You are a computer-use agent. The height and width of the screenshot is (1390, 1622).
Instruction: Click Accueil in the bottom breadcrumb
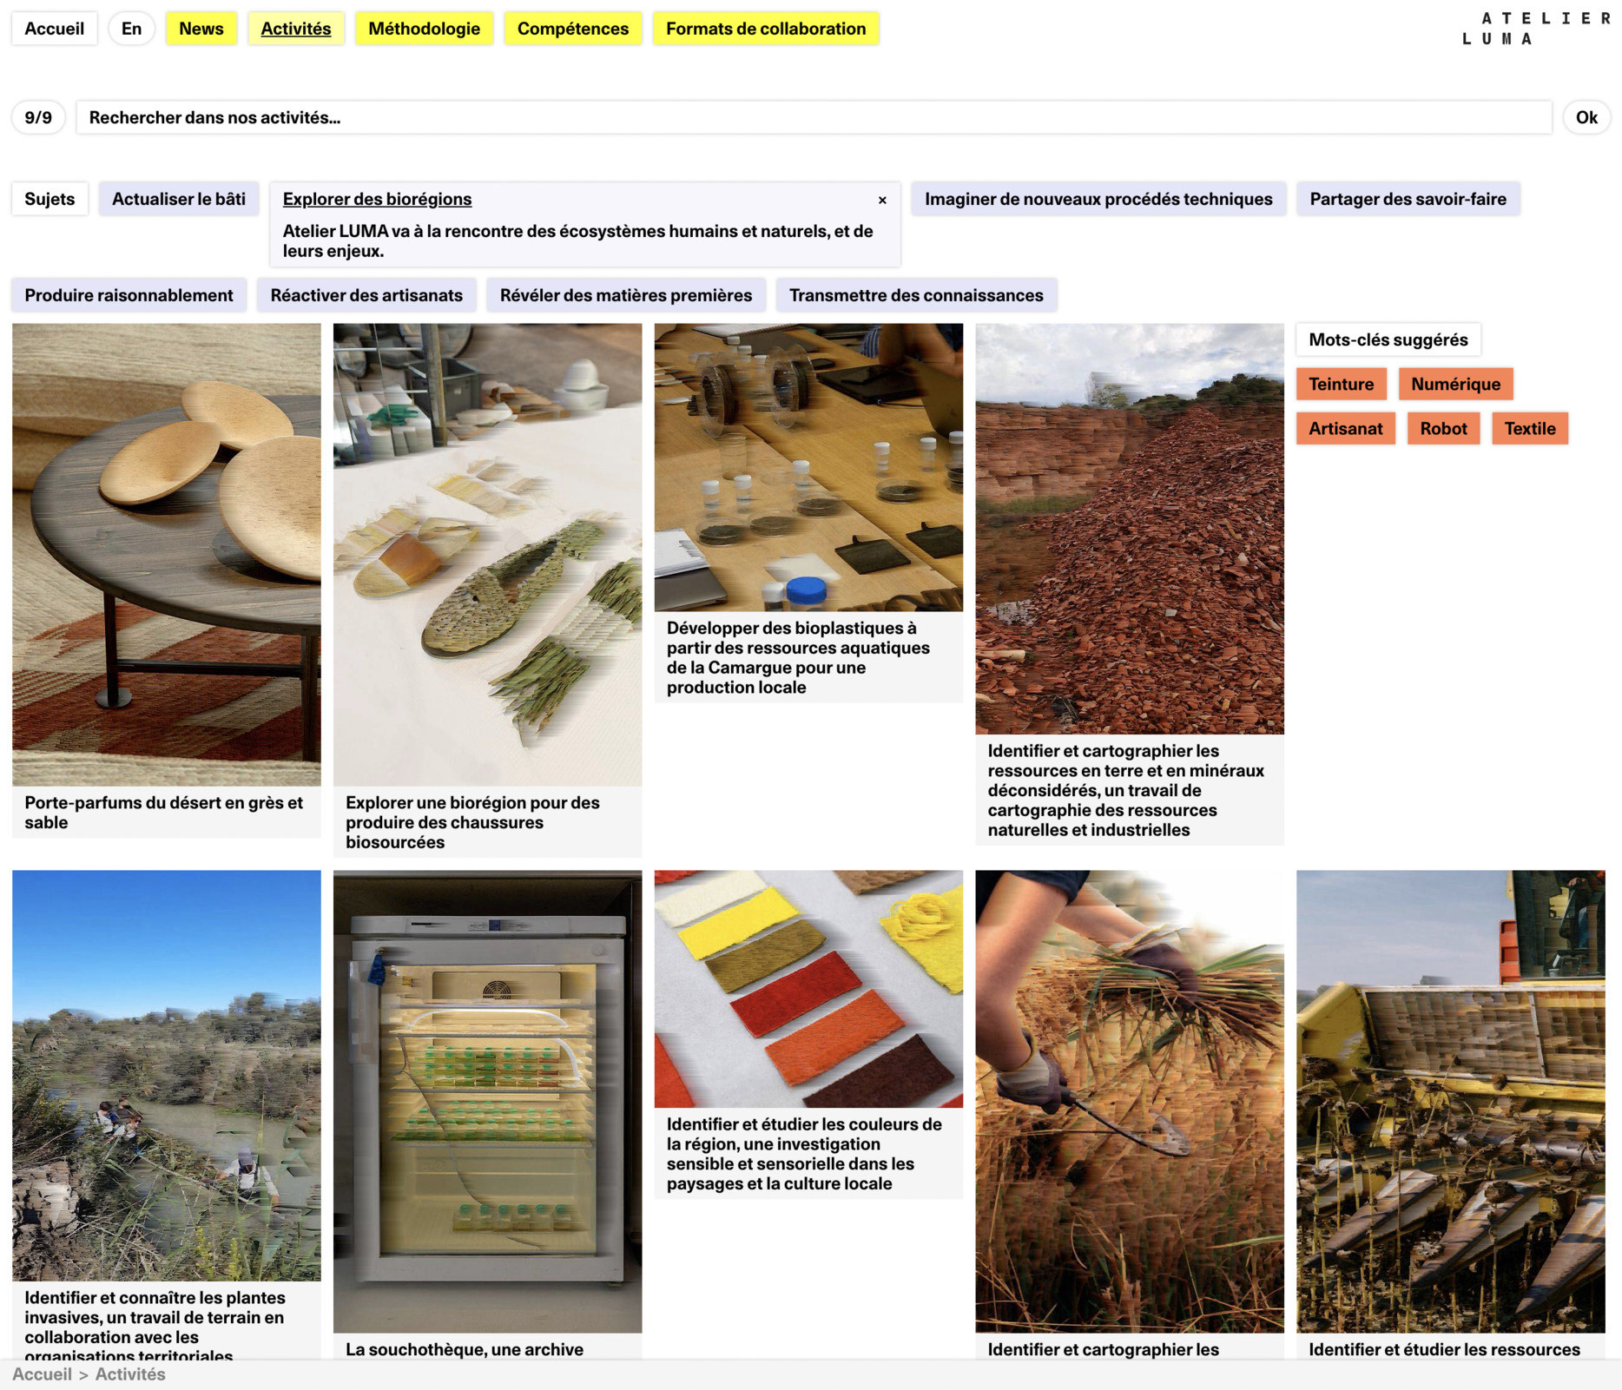point(42,1374)
